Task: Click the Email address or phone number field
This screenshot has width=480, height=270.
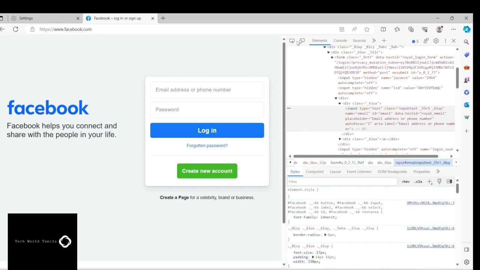Action: pyautogui.click(x=207, y=90)
